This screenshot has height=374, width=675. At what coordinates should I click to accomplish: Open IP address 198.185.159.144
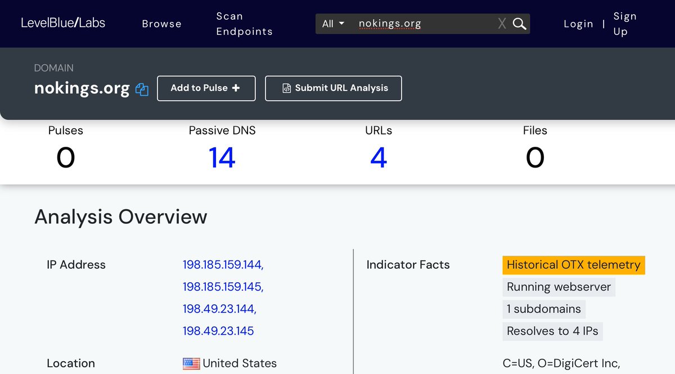point(223,264)
